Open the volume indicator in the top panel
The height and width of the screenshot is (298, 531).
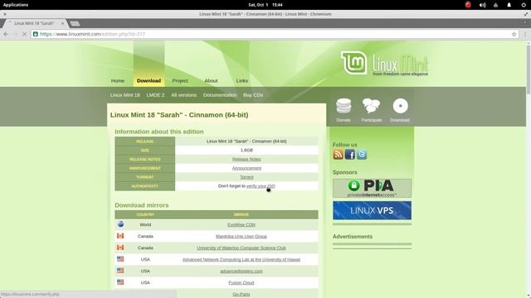point(483,5)
